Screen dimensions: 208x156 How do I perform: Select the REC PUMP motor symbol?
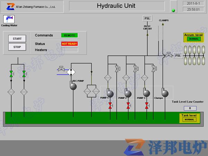73,86
